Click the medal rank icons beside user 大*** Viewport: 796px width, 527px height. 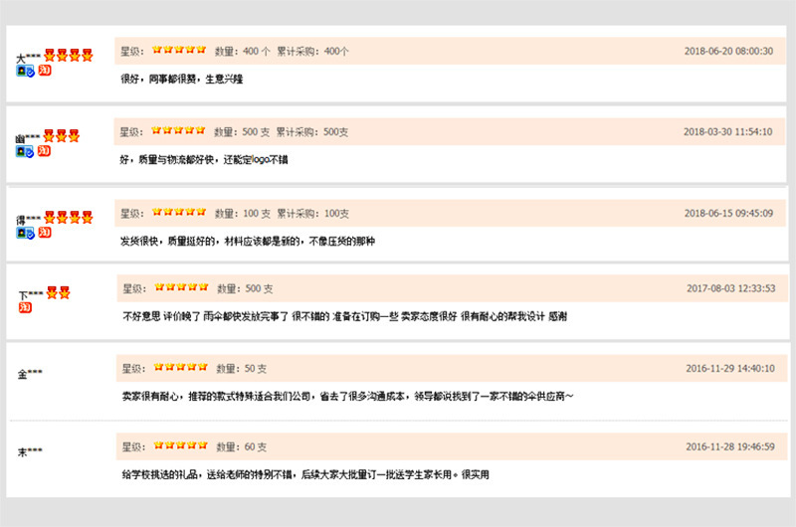coord(69,55)
